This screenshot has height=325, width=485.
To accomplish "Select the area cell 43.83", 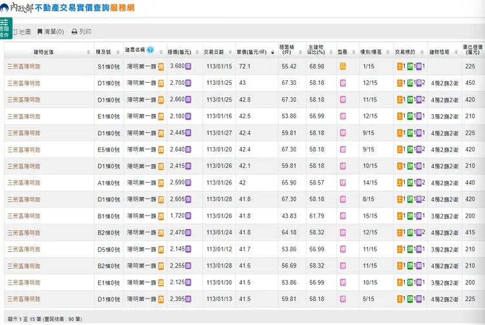I will [x=289, y=216].
